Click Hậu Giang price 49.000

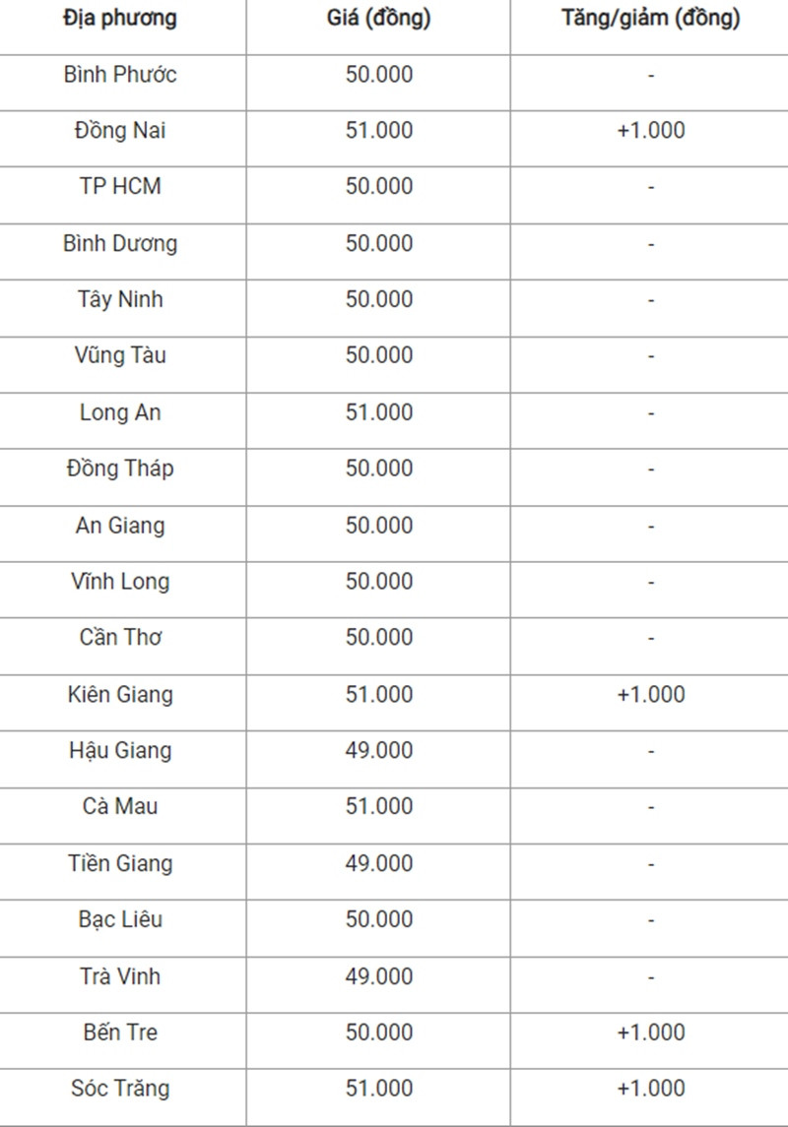pyautogui.click(x=379, y=750)
